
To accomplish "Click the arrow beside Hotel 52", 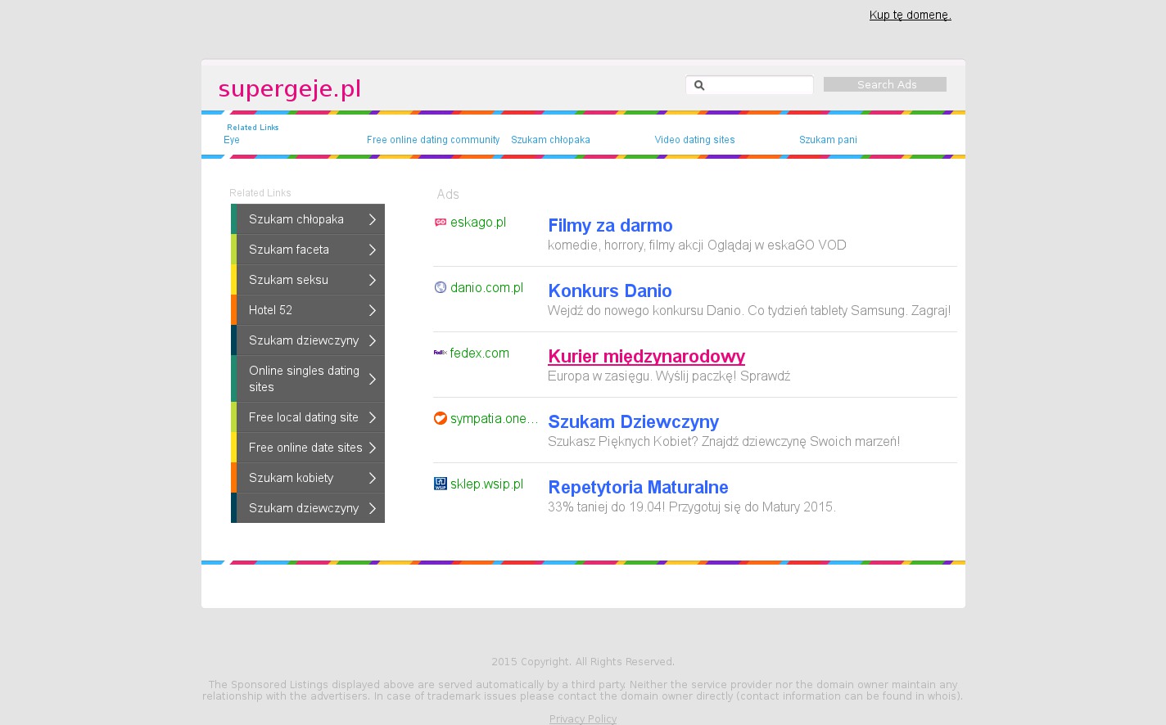I will [x=373, y=310].
